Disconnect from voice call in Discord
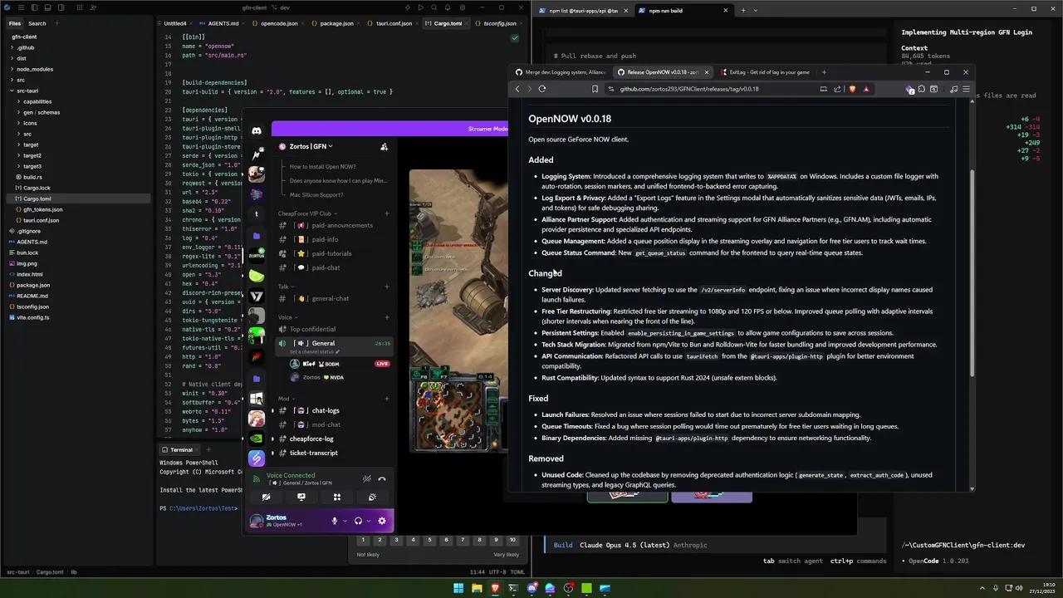Viewport: 1063px width, 598px height. coord(382,478)
